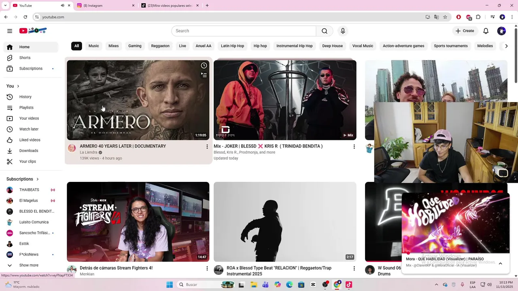Open Your clips in the sidebar
The image size is (518, 291).
tap(31, 162)
